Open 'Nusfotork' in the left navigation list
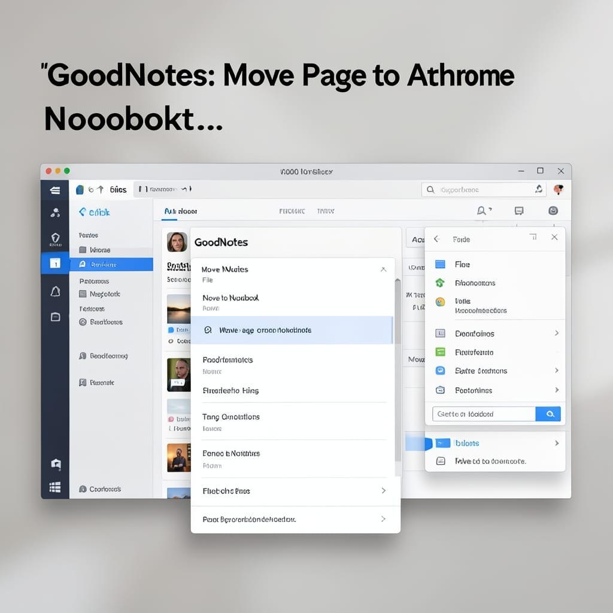613x613 pixels. click(100, 294)
